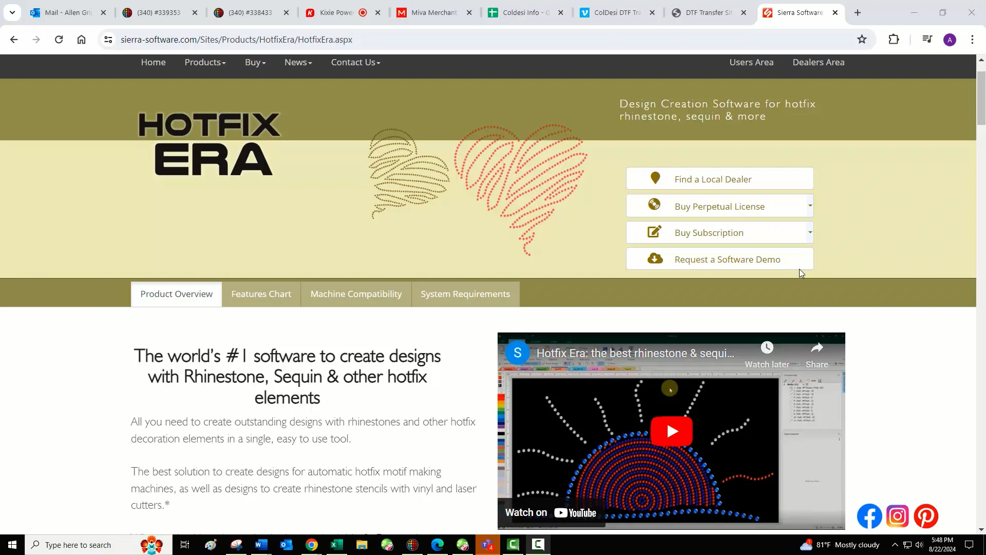
Task: Click the Dealers Area link
Action: tap(818, 62)
